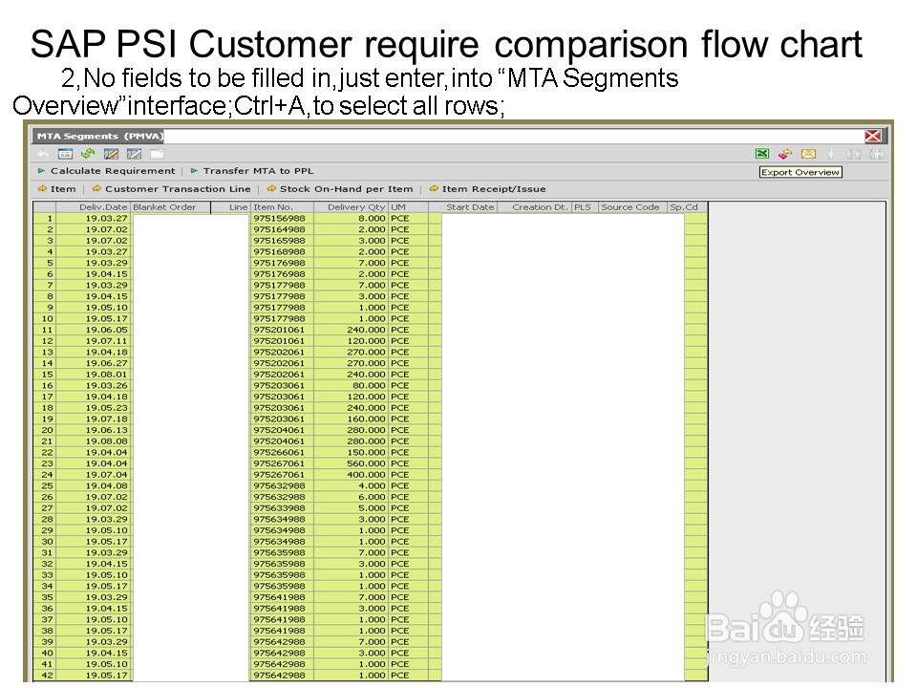Click the red-orange link arrows icon
Screen dimensions: 917x688
pyautogui.click(x=785, y=154)
